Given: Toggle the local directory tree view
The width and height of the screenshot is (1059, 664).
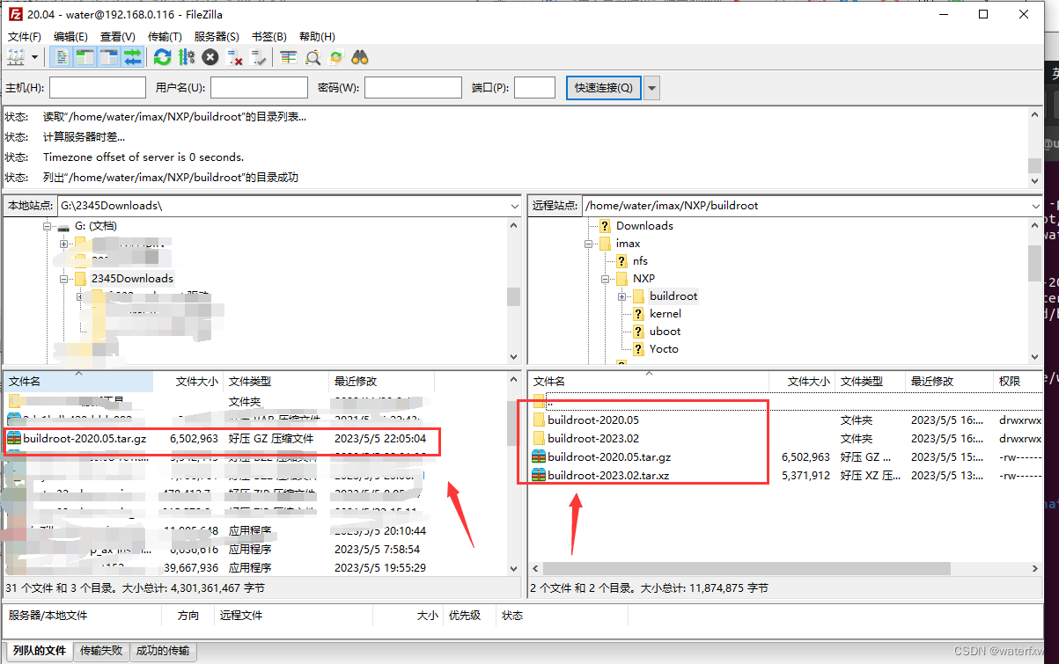Looking at the screenshot, I should click(x=85, y=57).
